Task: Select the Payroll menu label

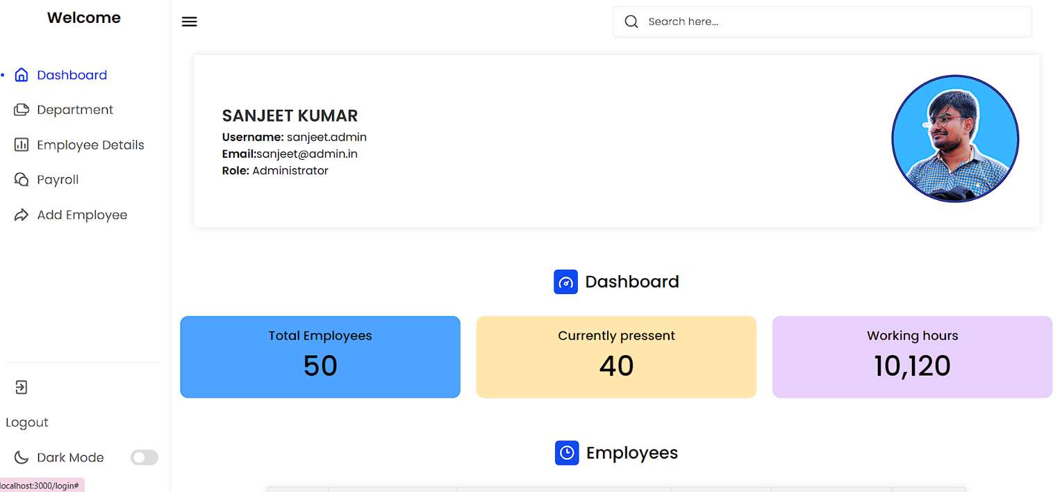Action: tap(58, 179)
